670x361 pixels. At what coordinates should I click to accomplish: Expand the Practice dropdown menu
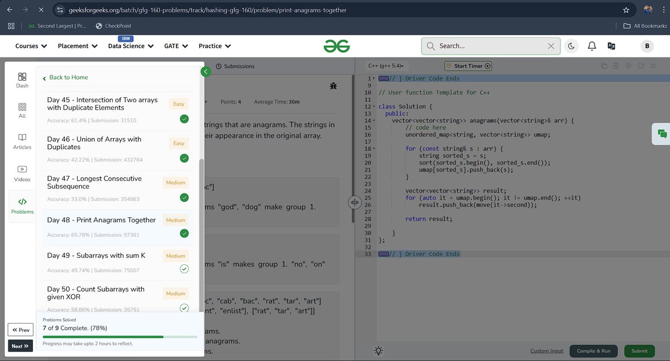(x=215, y=46)
